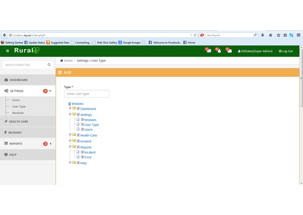The height and width of the screenshot is (215, 303).
Task: Open Health Care sidebar menu
Action: (x=27, y=121)
